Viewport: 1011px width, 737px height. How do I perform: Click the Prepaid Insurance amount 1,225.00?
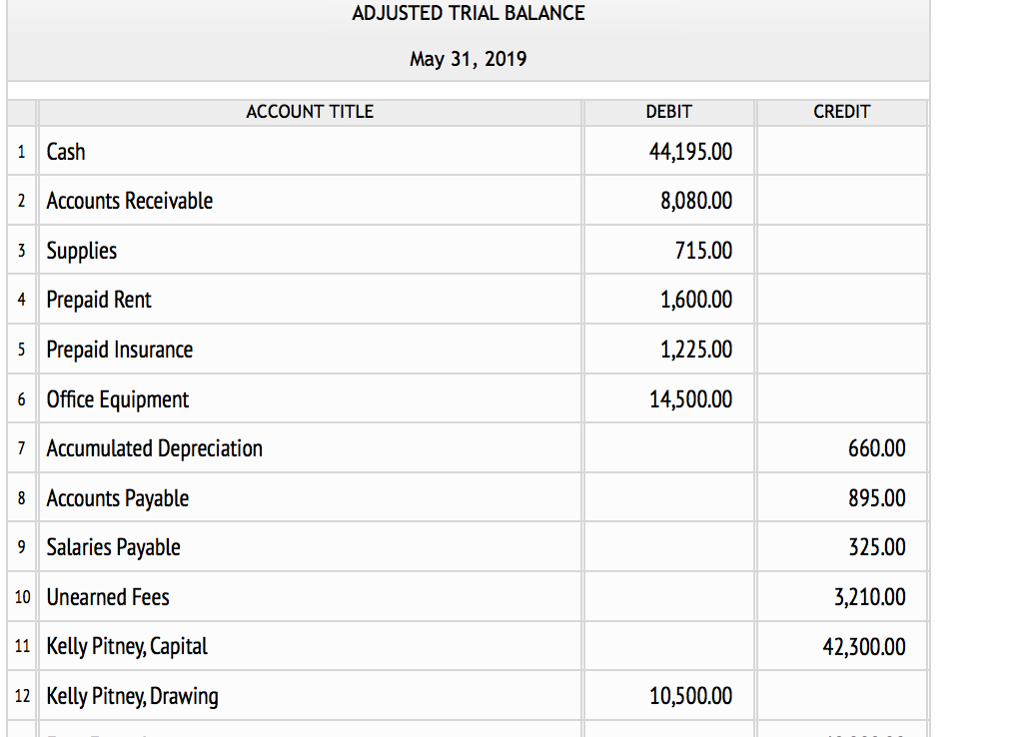pos(699,349)
